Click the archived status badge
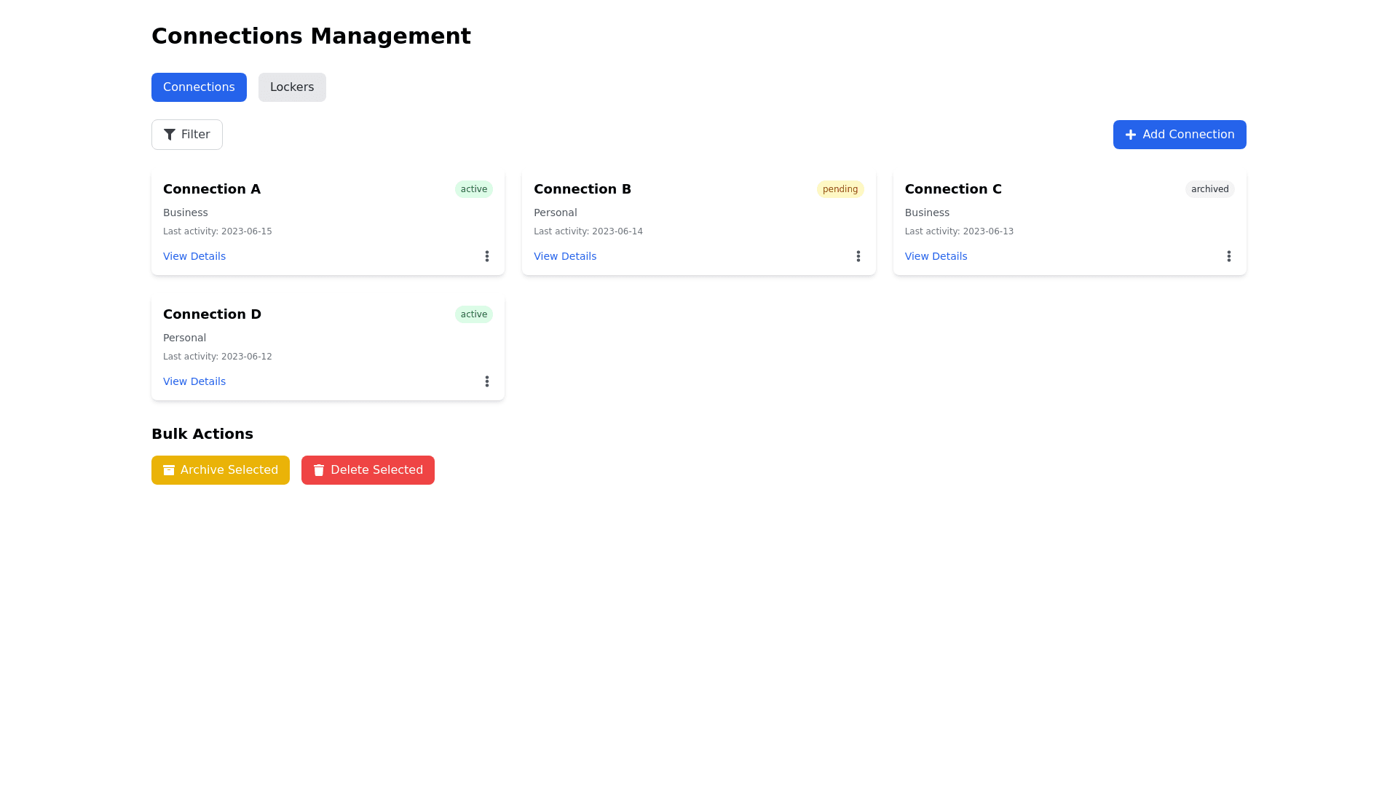Viewport: 1398px width, 786px height. 1209,189
